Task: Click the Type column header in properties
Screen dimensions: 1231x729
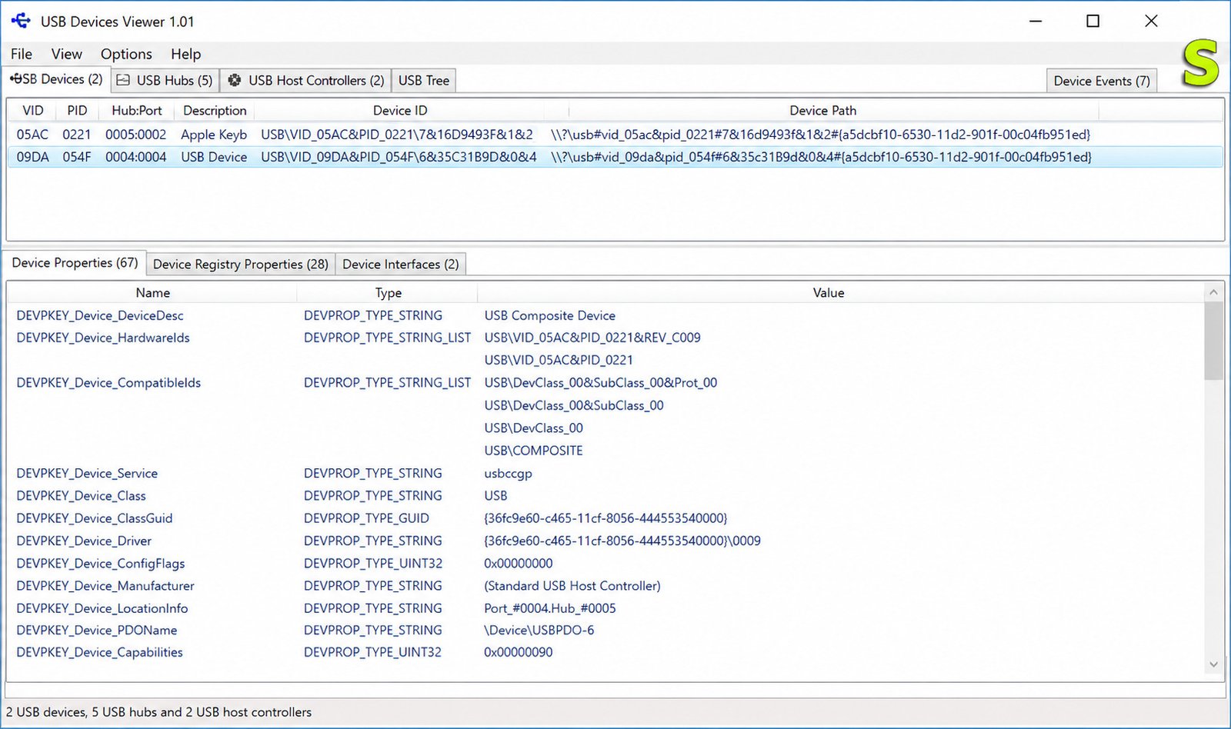Action: (388, 293)
